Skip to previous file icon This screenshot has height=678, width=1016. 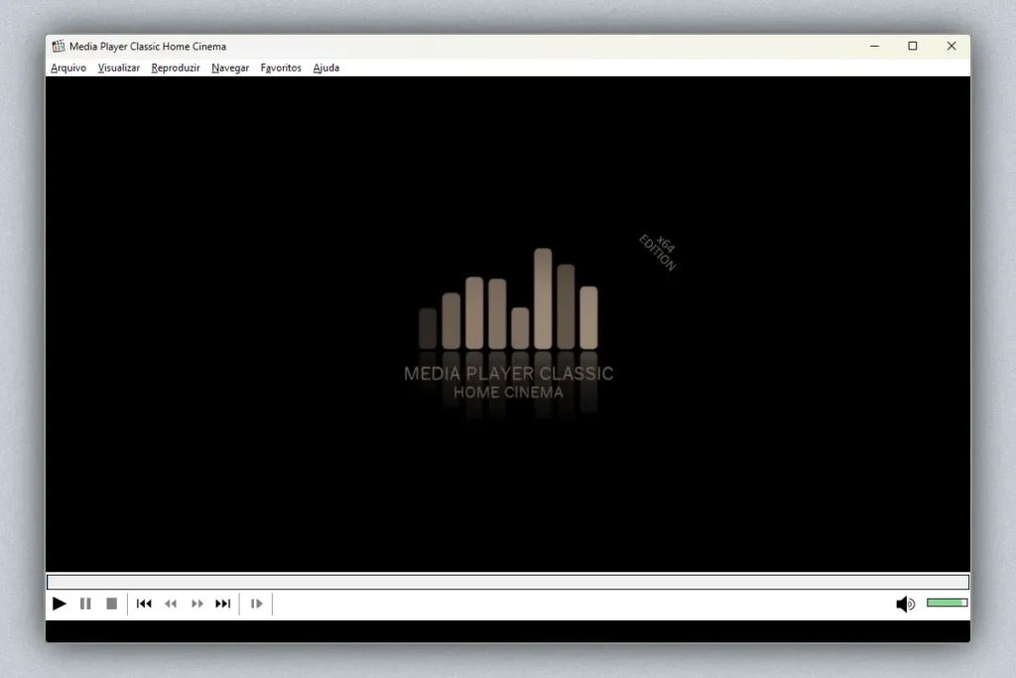point(144,604)
